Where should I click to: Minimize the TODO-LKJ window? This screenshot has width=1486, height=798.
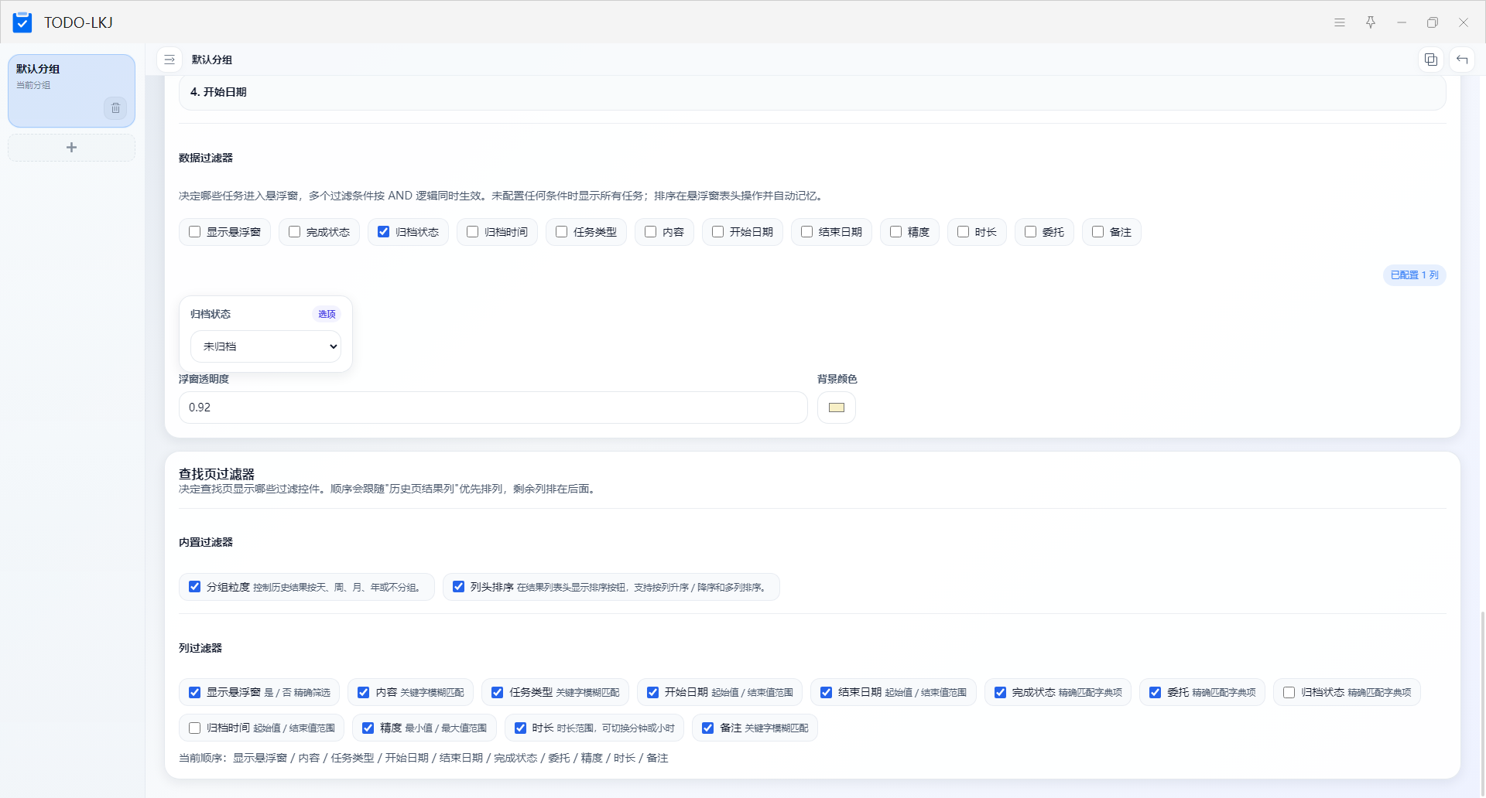pyautogui.click(x=1402, y=22)
